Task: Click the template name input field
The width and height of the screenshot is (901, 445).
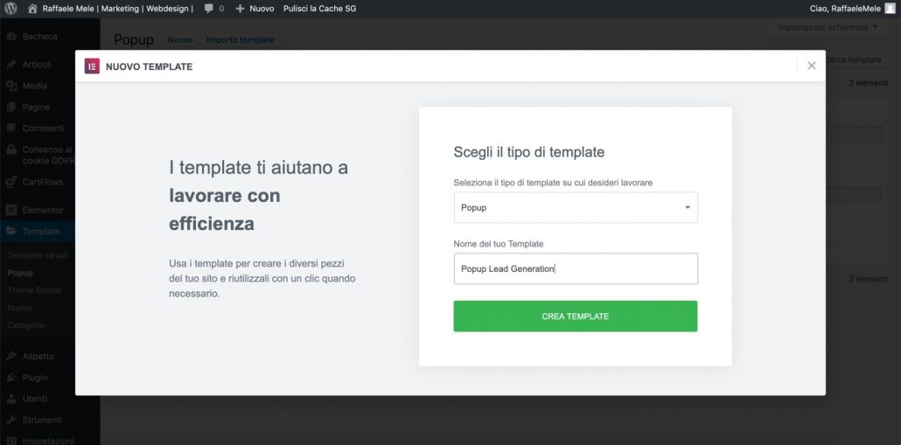Action: point(576,268)
